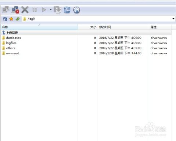This screenshot has width=176, height=141.
Task: Click the star favorites icon
Action: [11, 19]
